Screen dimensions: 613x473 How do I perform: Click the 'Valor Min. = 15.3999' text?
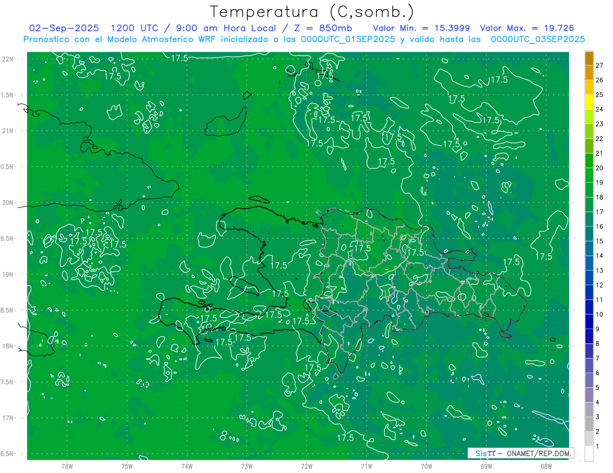coord(421,28)
